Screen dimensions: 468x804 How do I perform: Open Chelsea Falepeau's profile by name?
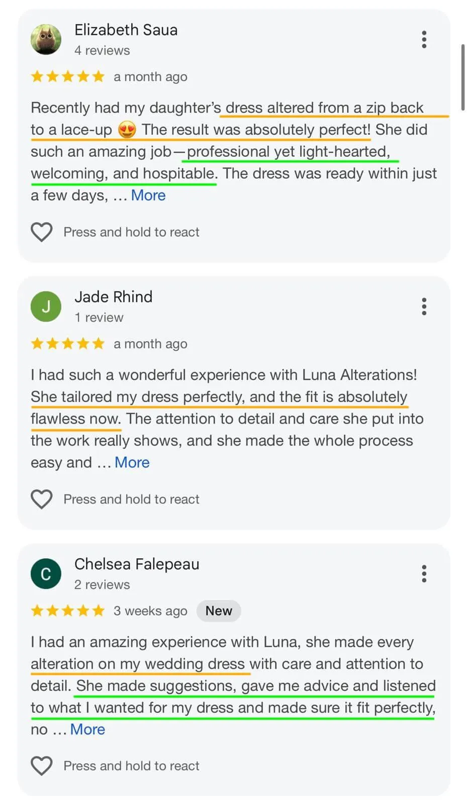pos(137,564)
